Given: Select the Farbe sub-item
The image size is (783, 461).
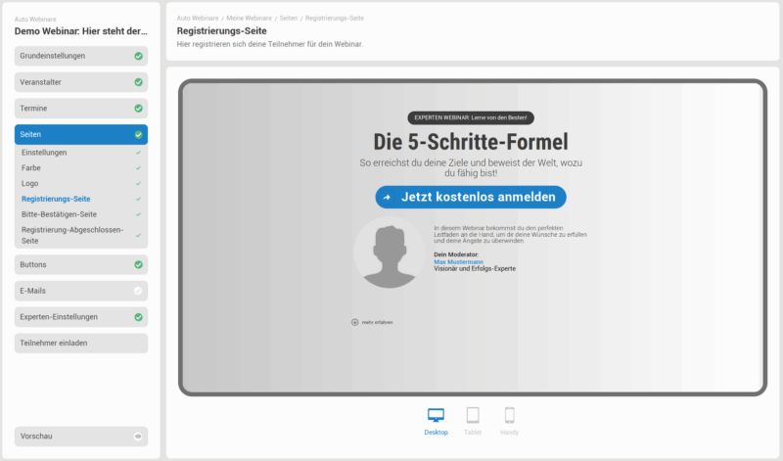Looking at the screenshot, I should [x=31, y=167].
